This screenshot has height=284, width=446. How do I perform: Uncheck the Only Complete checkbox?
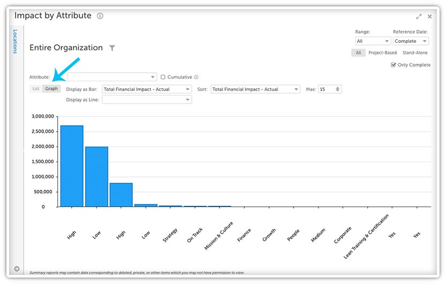[394, 65]
